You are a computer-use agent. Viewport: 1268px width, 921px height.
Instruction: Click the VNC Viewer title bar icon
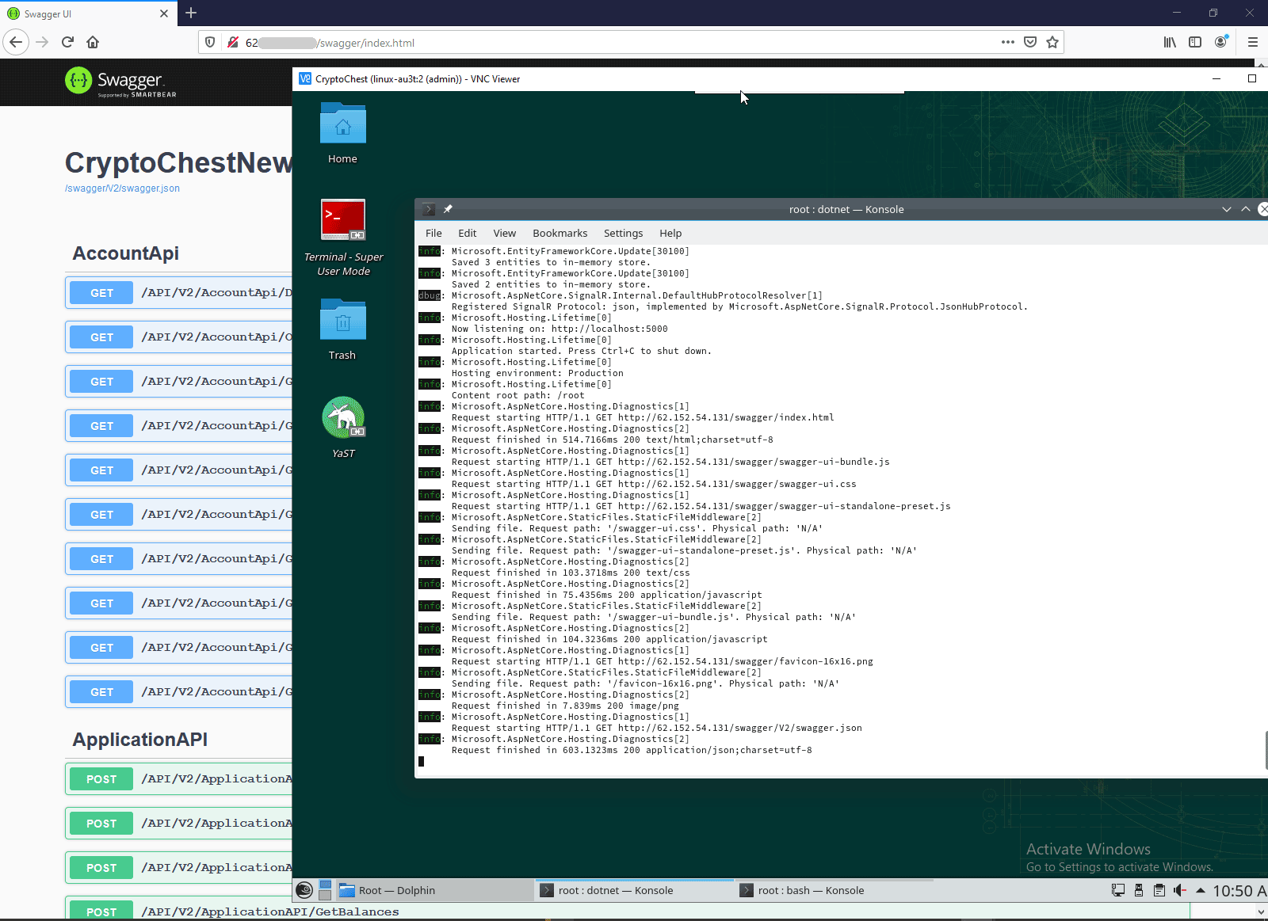click(305, 78)
